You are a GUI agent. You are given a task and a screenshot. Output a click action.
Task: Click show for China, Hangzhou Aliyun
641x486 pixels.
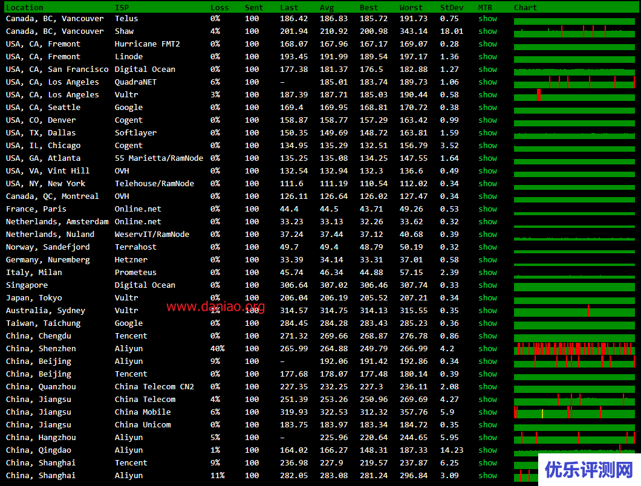(487, 436)
